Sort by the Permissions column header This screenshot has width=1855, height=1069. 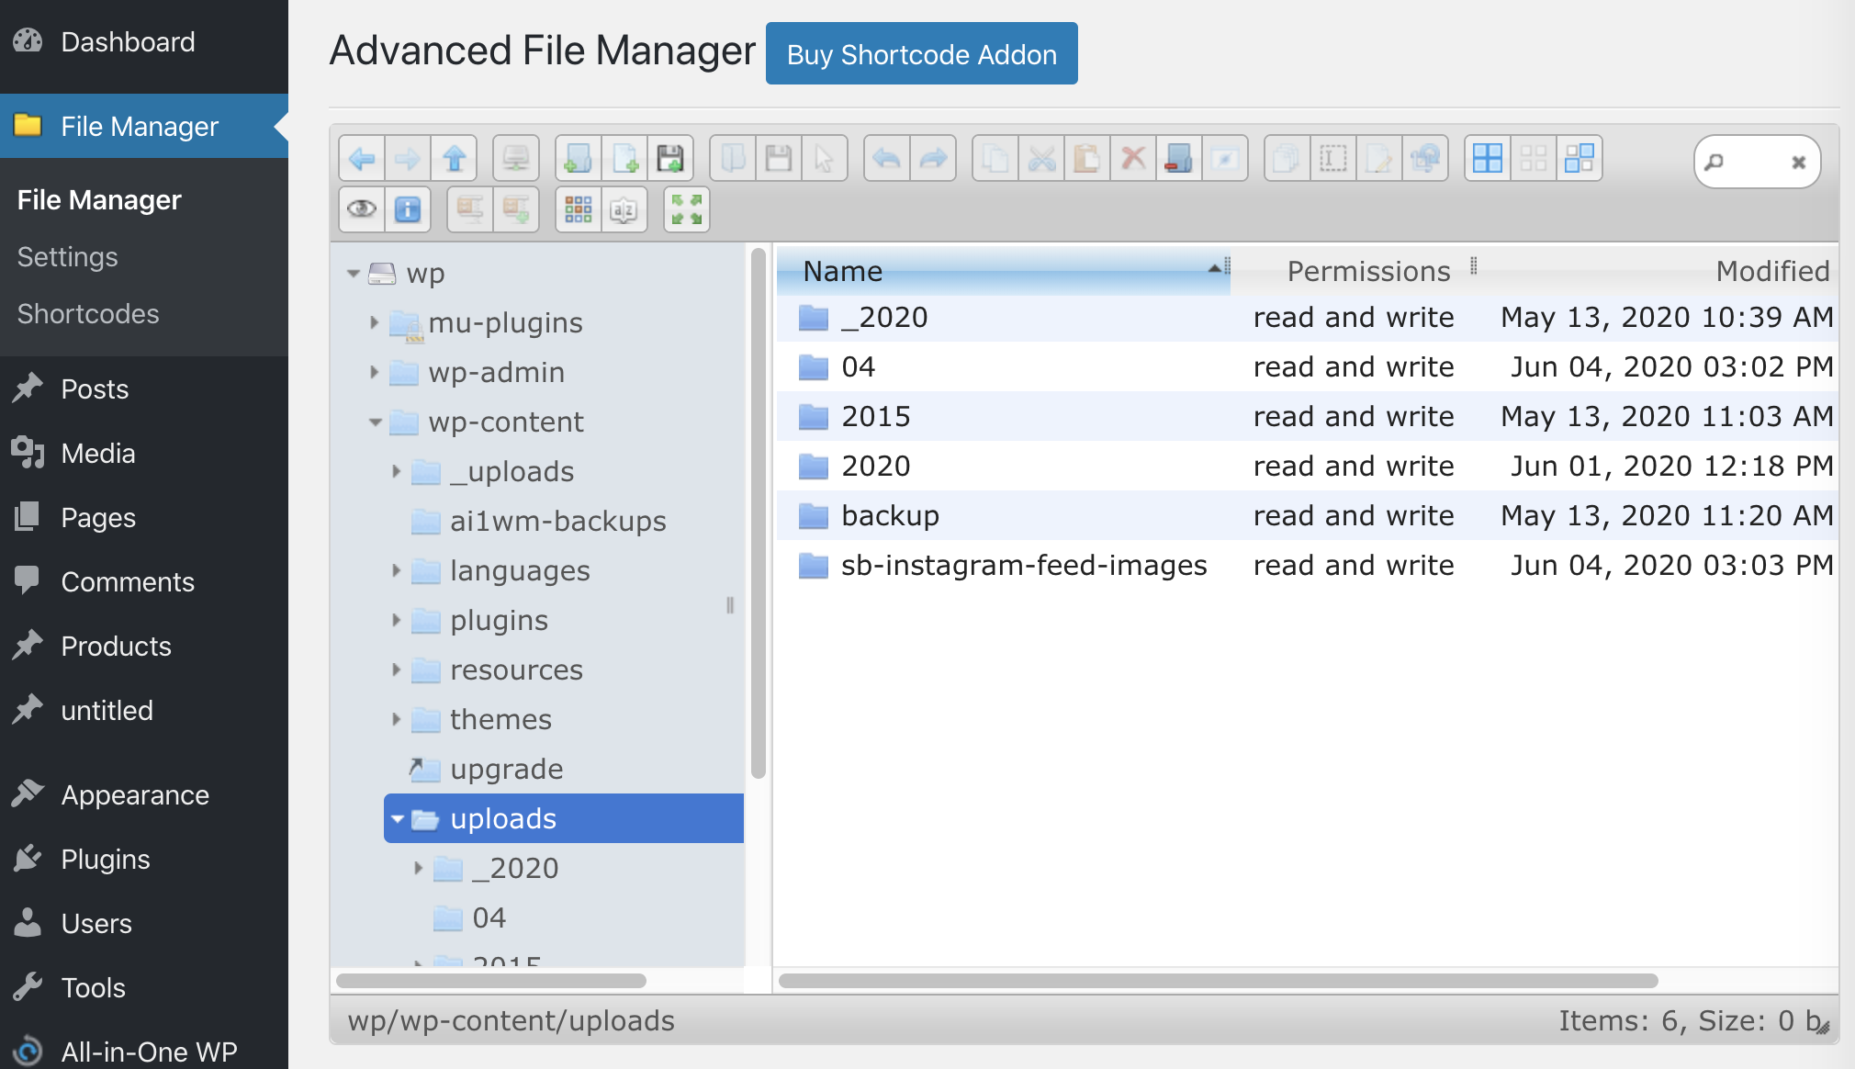[x=1354, y=271]
